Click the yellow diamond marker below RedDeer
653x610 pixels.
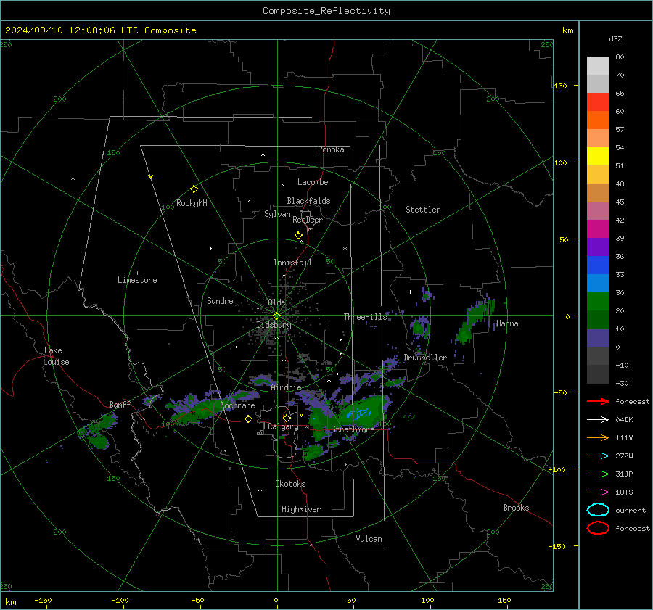(298, 236)
